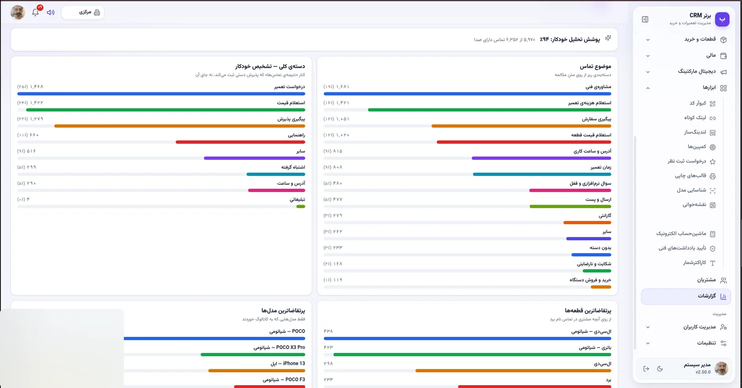Viewport: 742px width, 388px height.
Task: Click the user avatar in the top bar
Action: [18, 12]
